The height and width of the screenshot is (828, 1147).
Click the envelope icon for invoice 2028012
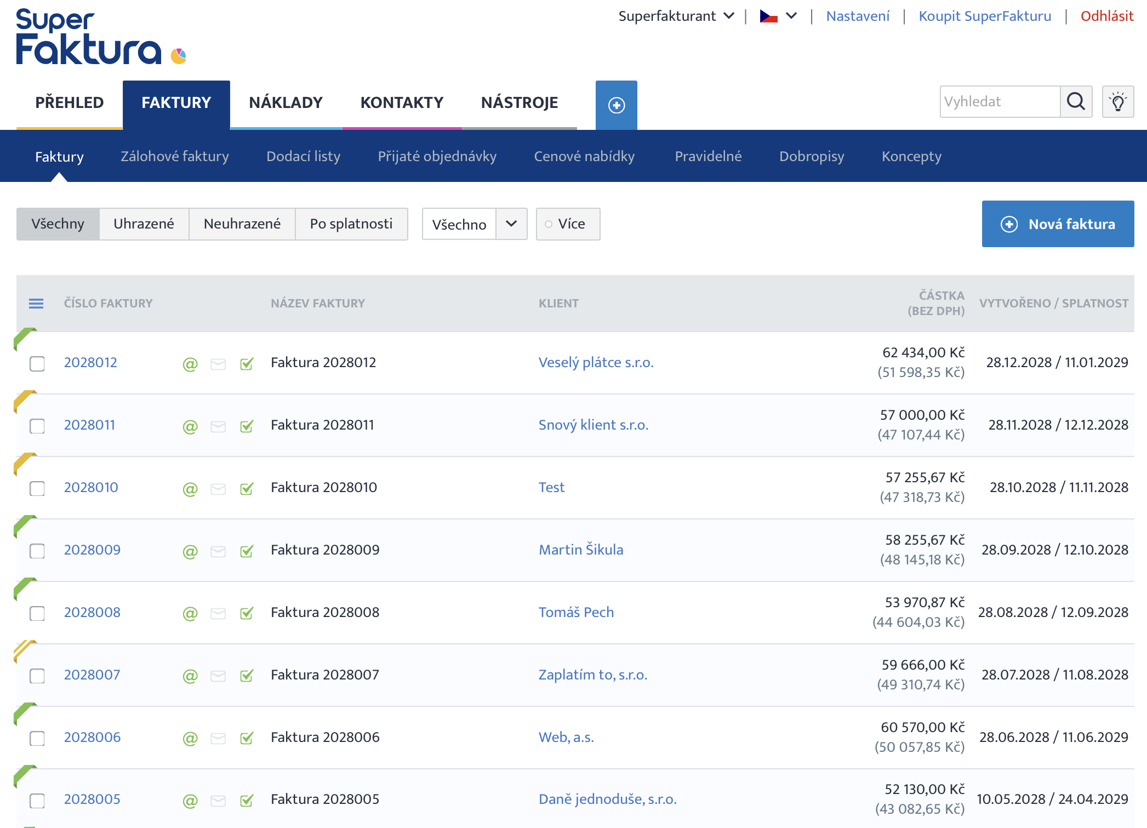point(218,364)
